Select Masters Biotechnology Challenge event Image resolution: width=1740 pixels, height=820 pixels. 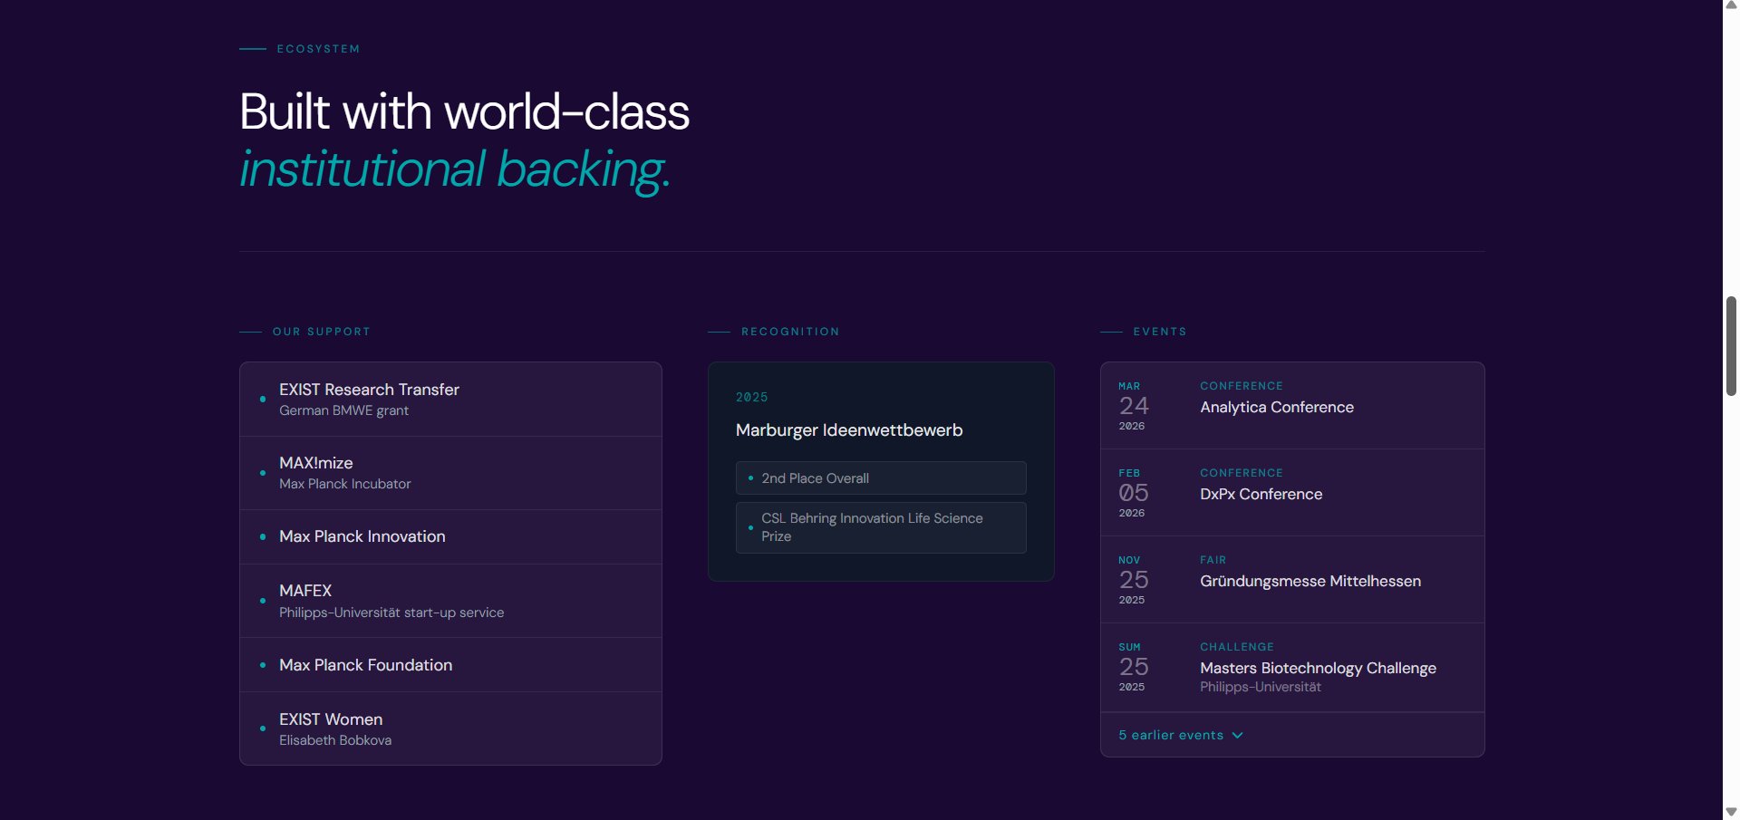coord(1318,668)
